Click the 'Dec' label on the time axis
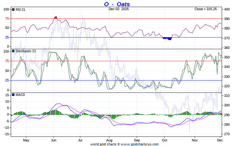Image resolution: width=234 pixels, height=146 pixels. [x=220, y=139]
